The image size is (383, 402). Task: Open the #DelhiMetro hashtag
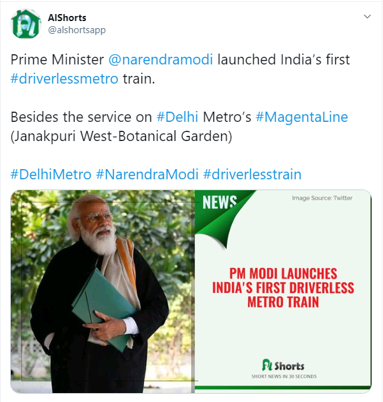[x=51, y=174]
